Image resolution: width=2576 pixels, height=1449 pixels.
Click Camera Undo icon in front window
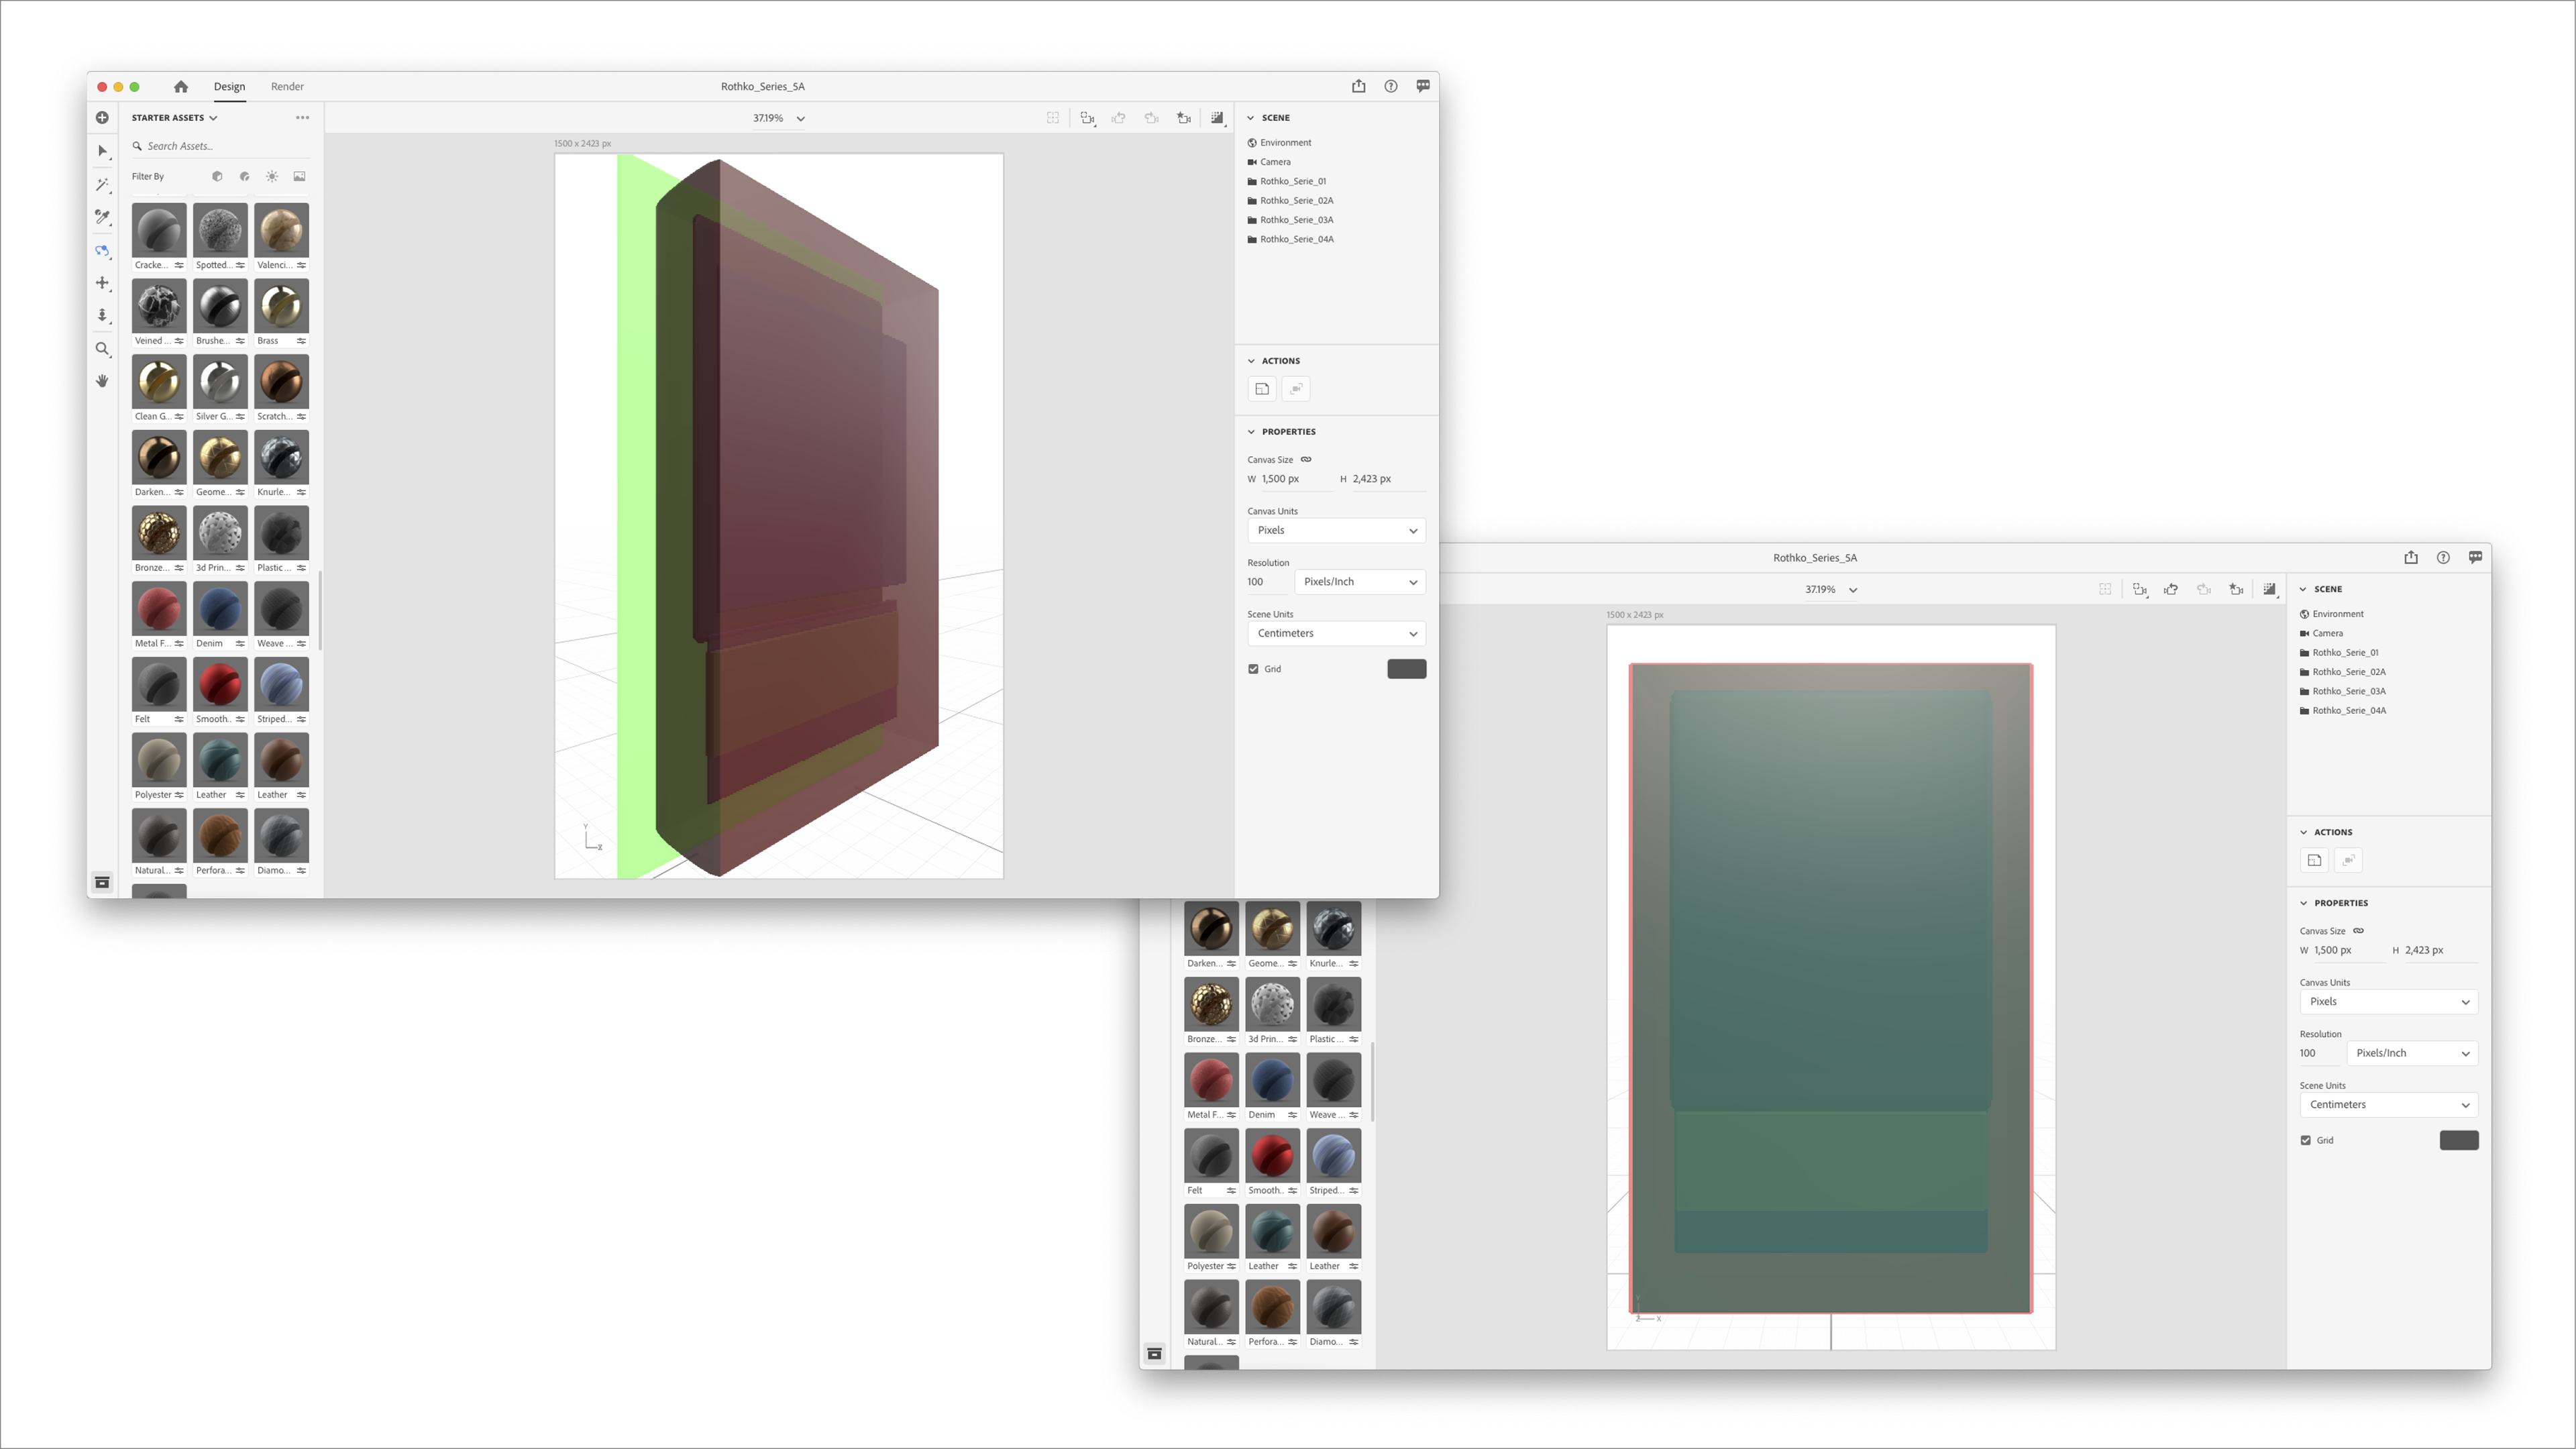[x=1119, y=118]
